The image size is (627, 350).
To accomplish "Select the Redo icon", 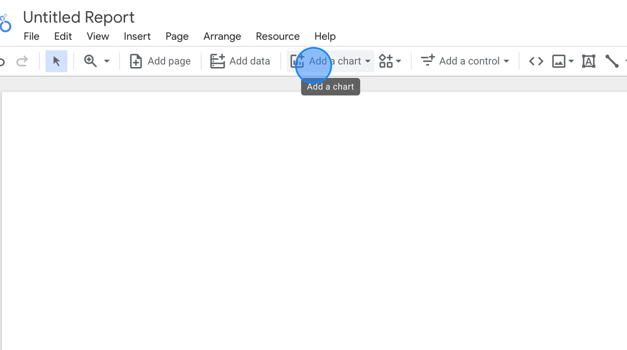I will tap(22, 61).
